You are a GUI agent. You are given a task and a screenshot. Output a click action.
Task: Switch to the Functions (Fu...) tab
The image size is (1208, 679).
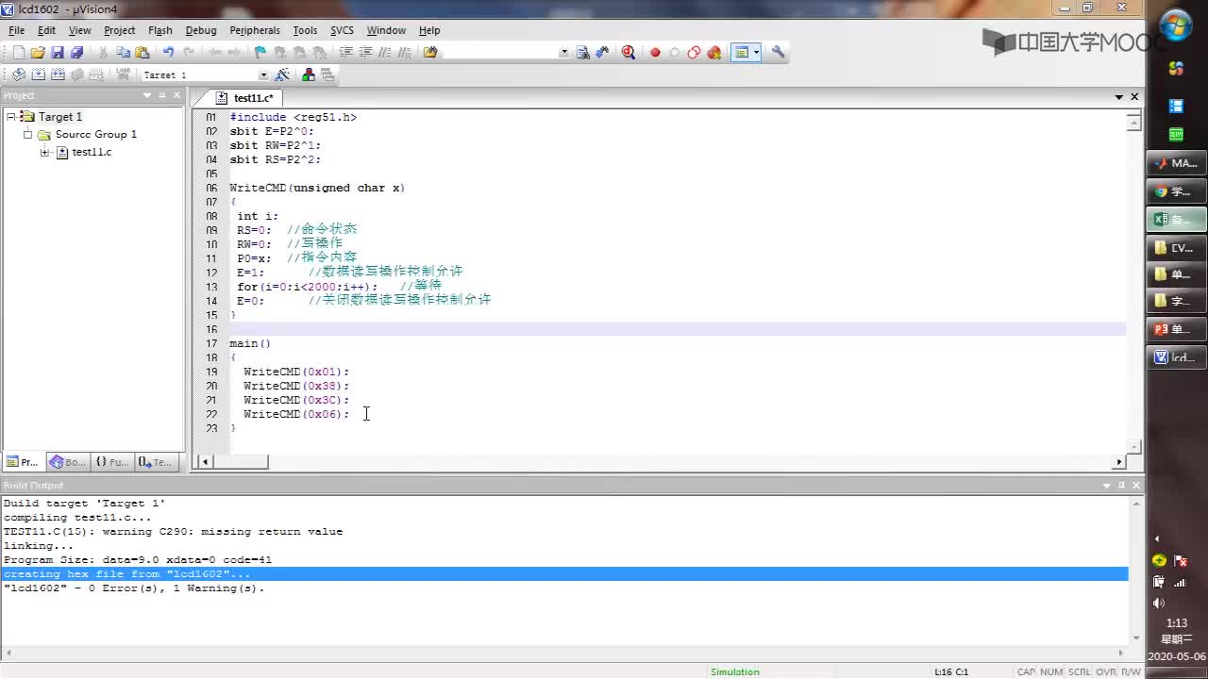point(112,462)
